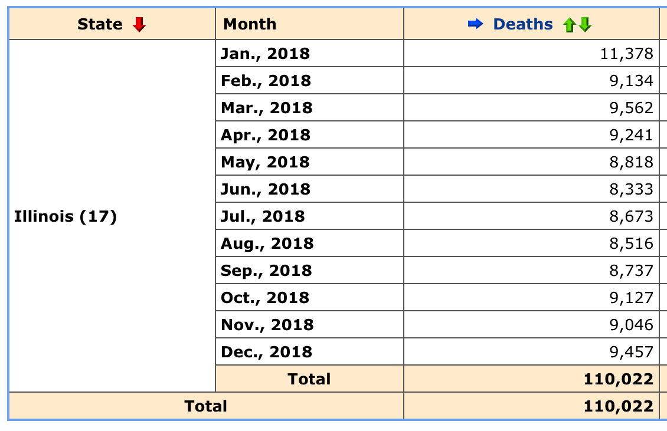
Task: Select the Illinois (17) state cell
Action: (x=112, y=216)
